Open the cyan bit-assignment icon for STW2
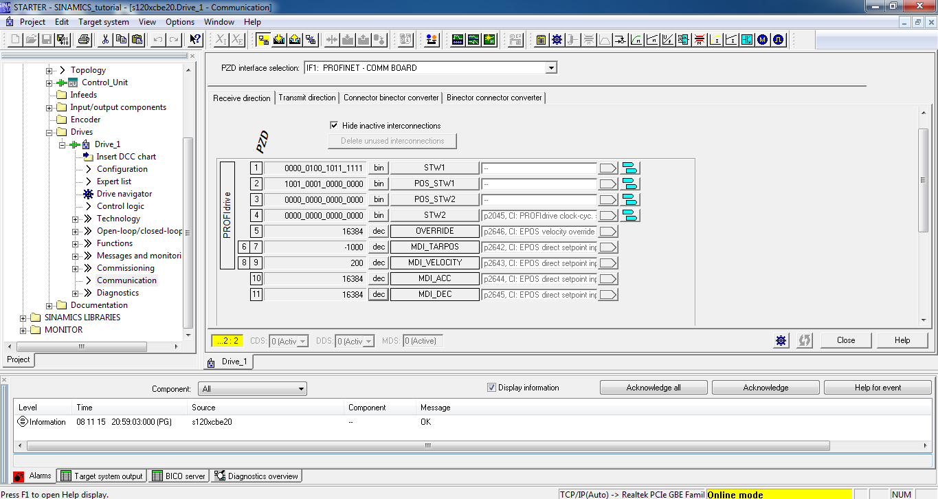938x499 pixels. point(630,215)
